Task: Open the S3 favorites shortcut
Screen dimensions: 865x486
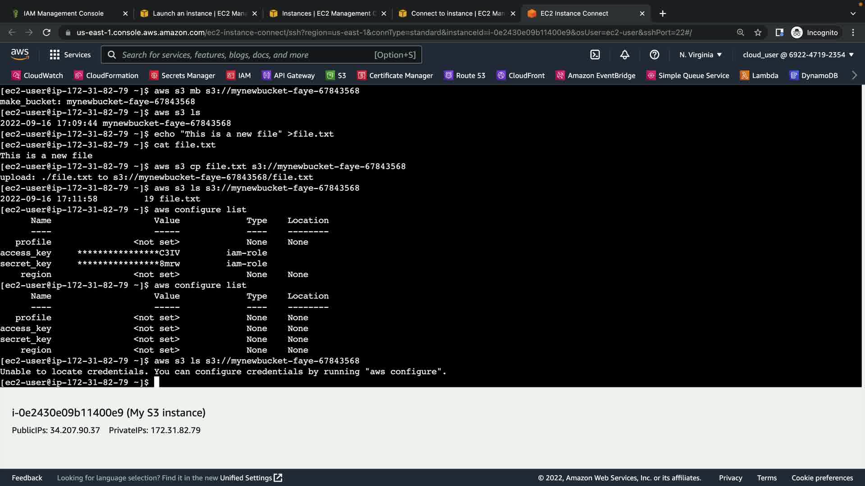Action: [x=336, y=76]
